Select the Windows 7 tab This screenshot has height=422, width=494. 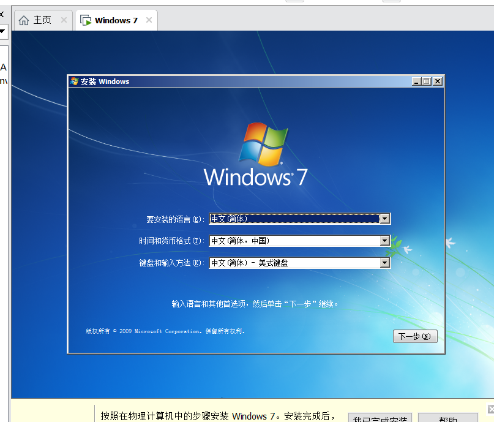[x=116, y=20]
